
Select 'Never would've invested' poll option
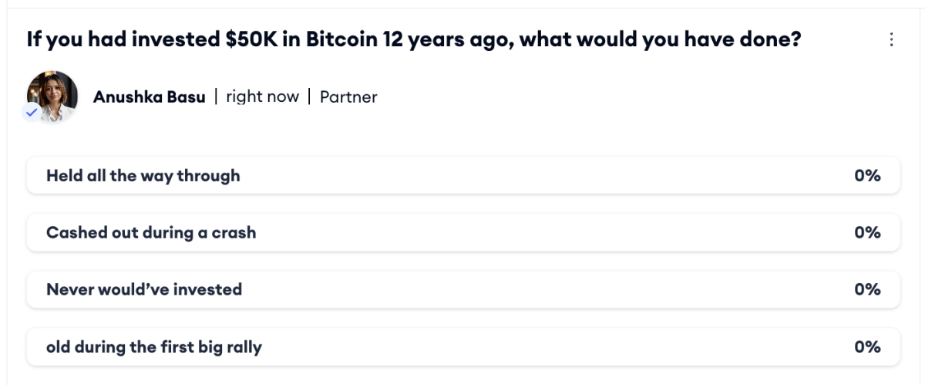pos(144,289)
